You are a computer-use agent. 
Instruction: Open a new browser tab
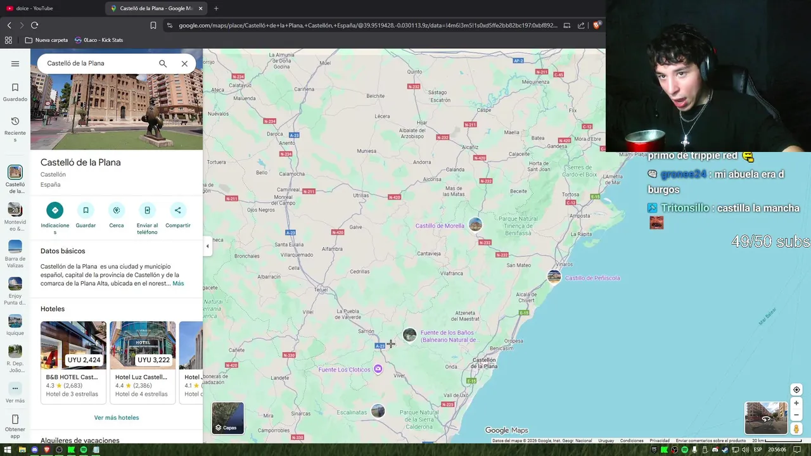[216, 8]
